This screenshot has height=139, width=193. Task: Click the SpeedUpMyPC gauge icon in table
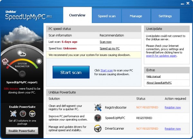click(x=98, y=118)
